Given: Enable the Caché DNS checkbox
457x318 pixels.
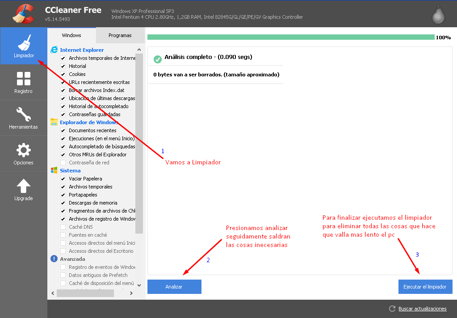Looking at the screenshot, I should click(x=63, y=227).
